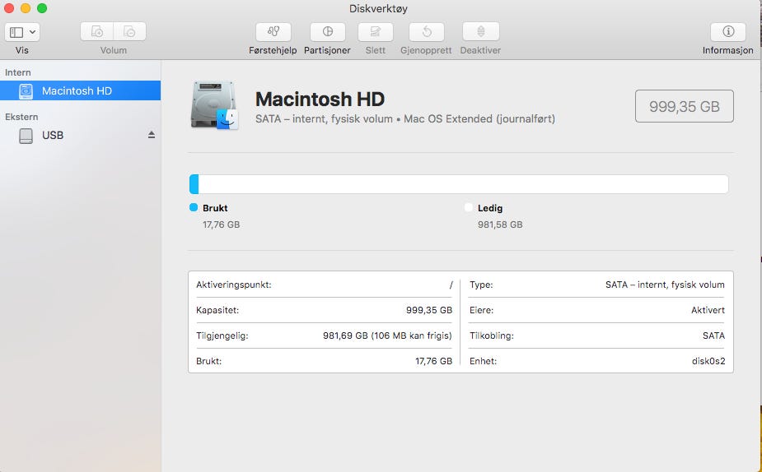Click the add volume icon

coord(96,31)
